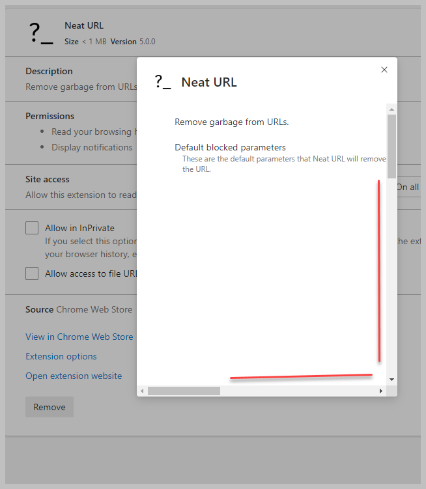Click the dialog's horizontal scrollbar left arrow
The image size is (426, 489).
pos(142,391)
